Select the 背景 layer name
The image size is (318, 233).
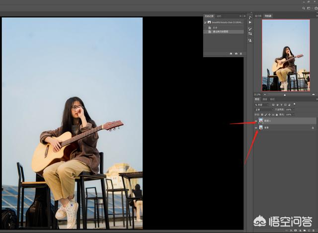[x=266, y=128]
